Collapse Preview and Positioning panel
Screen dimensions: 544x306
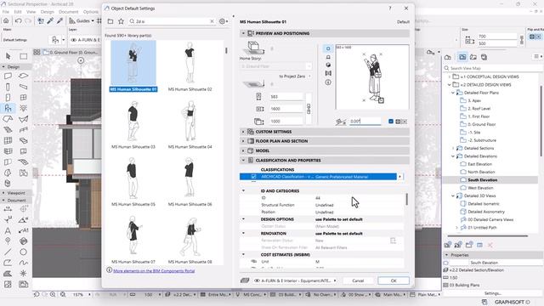[243, 33]
